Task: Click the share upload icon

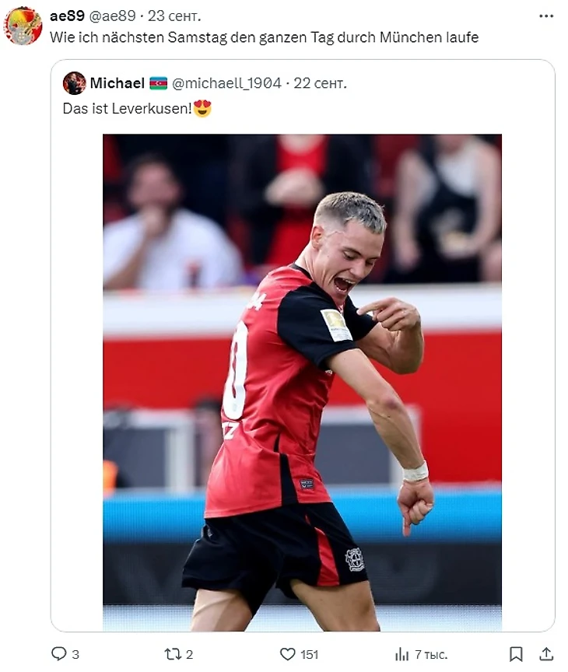Action: pyautogui.click(x=545, y=654)
